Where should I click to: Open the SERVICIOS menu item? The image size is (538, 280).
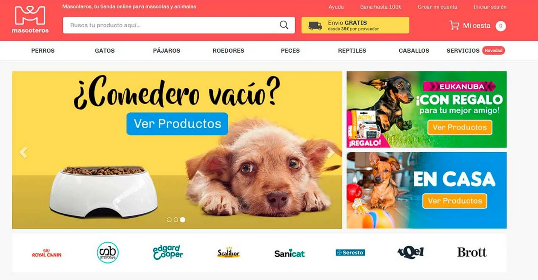pos(463,50)
